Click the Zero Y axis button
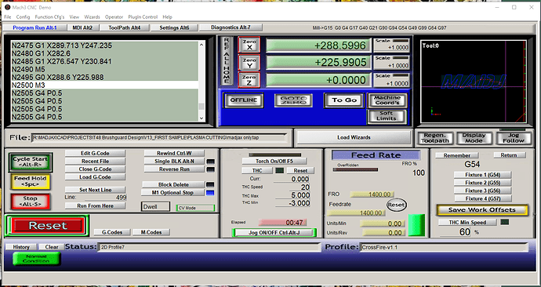Image resolution: width=541 pixels, height=287 pixels. click(x=249, y=63)
